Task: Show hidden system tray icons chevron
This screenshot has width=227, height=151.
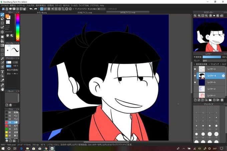Action: coord(184,148)
